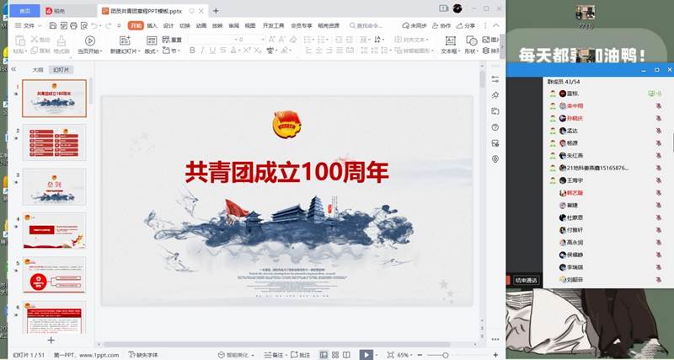
Task: Click the 当页开始 play from current icon
Action: tap(89, 40)
